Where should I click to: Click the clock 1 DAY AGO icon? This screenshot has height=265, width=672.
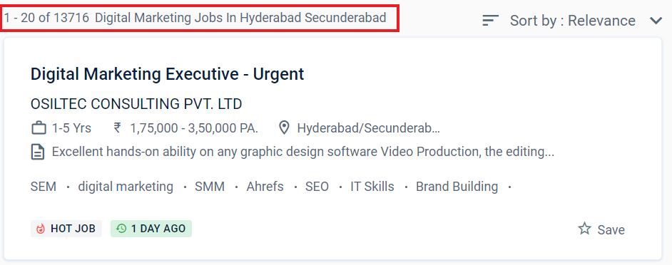click(x=121, y=229)
